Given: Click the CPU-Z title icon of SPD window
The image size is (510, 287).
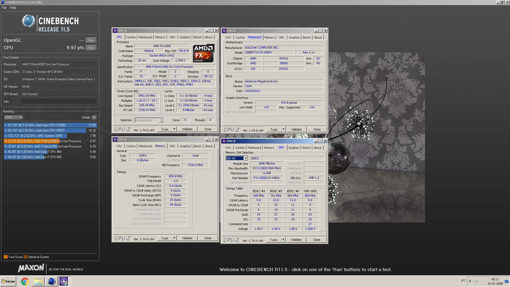Looking at the screenshot, I should (x=224, y=141).
